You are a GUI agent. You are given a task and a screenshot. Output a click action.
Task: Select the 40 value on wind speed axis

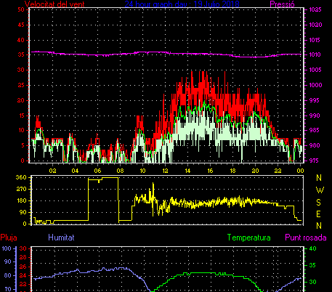[21, 40]
